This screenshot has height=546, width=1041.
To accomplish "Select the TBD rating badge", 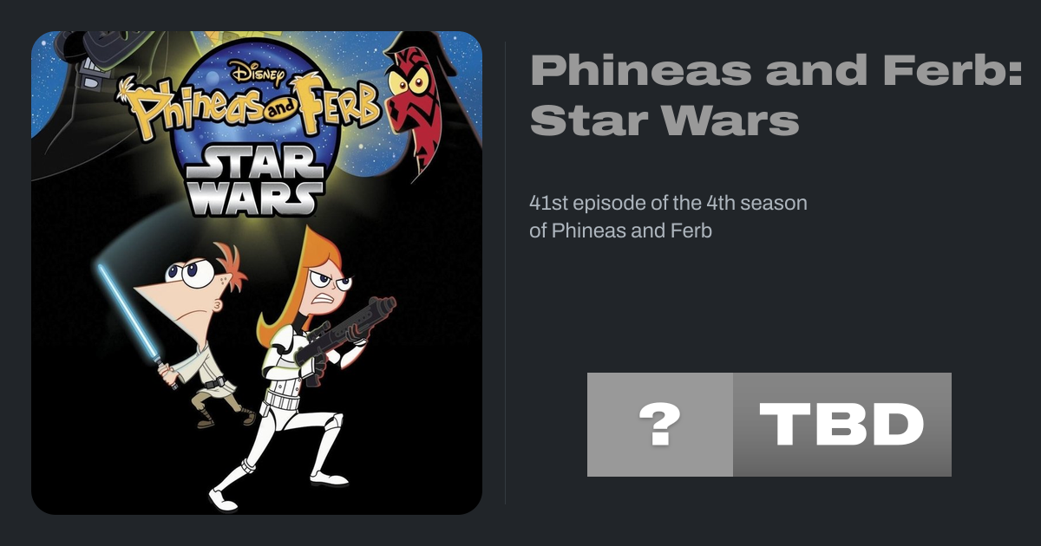I will tap(841, 425).
